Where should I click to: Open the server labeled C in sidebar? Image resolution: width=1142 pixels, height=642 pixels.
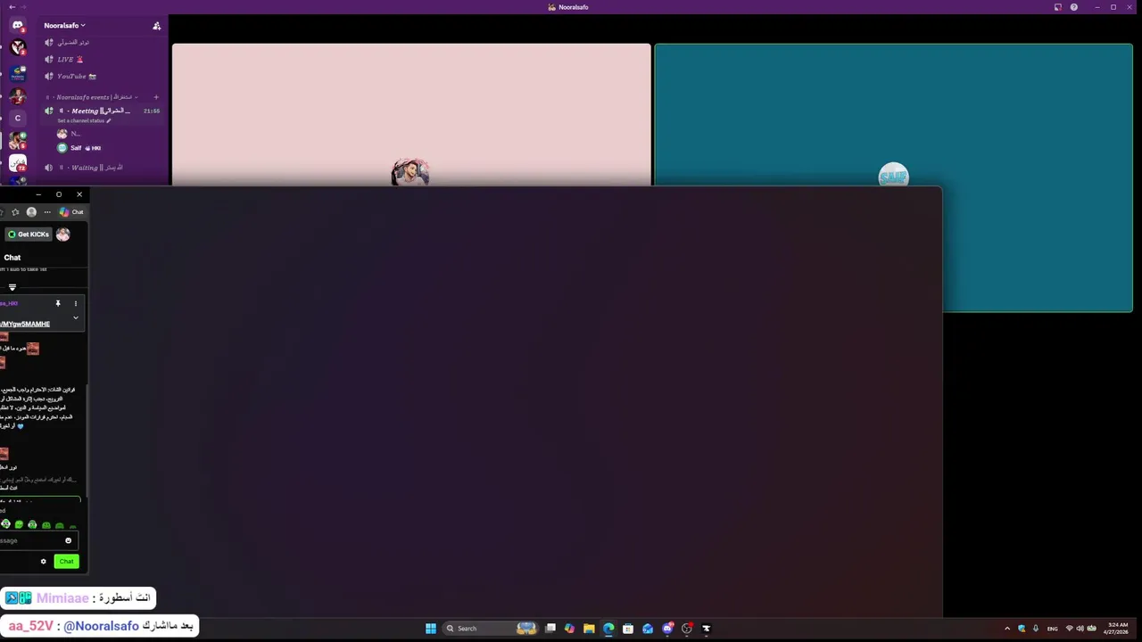[x=17, y=118]
